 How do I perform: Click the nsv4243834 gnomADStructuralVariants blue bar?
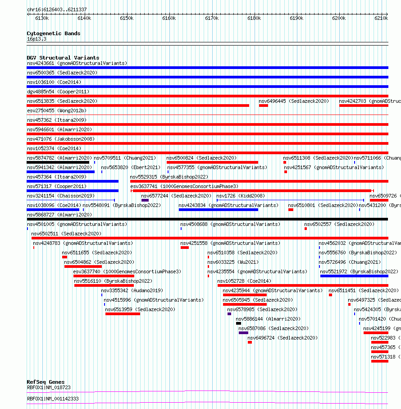[219, 210]
